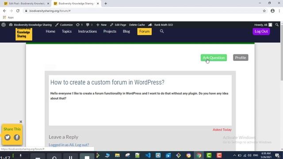Viewport: 283px width, 159px height.
Task: Open the Howdy, Ali account menu
Action: 263,25
